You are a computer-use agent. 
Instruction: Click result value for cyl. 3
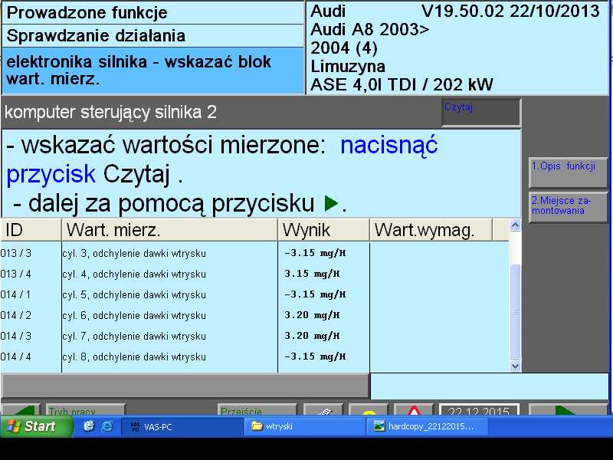315,253
